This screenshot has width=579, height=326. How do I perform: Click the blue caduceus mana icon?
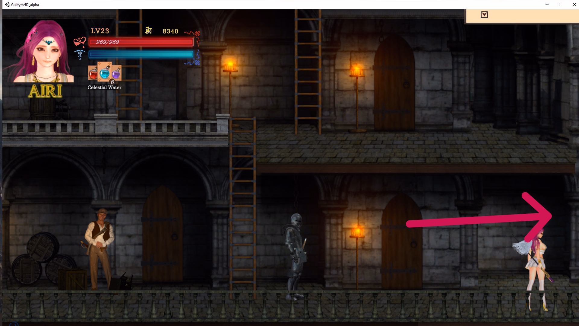click(x=80, y=54)
